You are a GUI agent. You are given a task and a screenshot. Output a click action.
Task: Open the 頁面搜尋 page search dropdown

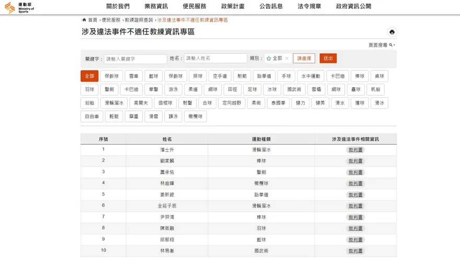pos(382,45)
